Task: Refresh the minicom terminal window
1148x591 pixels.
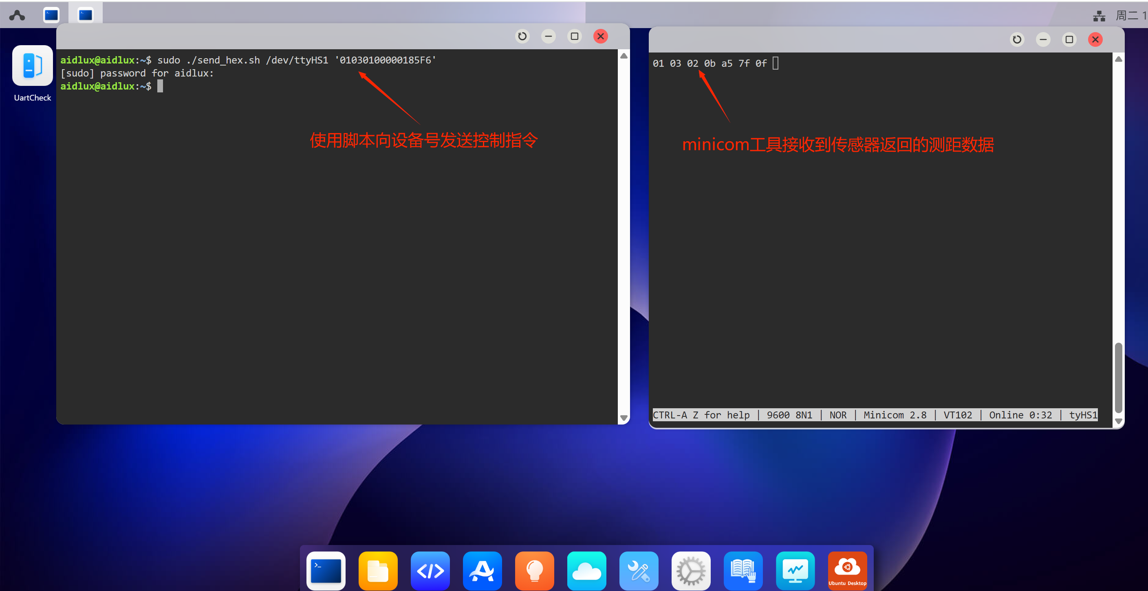Action: point(1016,39)
